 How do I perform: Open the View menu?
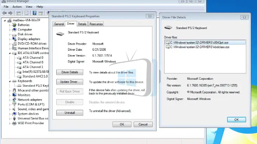(29, 7)
